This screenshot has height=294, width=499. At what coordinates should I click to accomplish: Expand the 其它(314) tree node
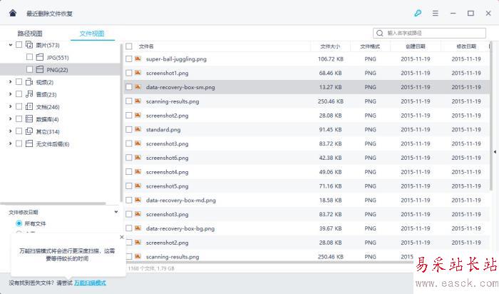[x=10, y=131]
